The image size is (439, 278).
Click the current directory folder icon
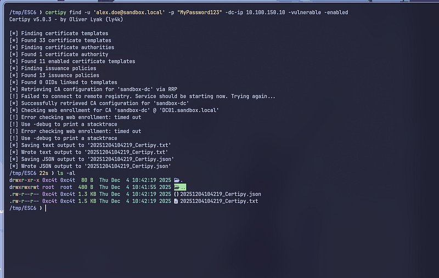(177, 180)
